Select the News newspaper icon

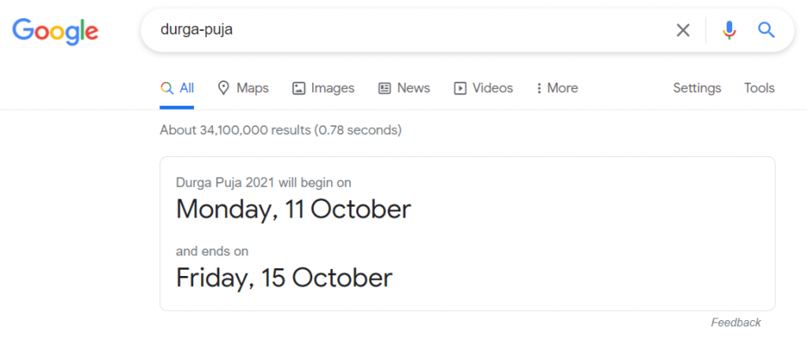pos(385,88)
